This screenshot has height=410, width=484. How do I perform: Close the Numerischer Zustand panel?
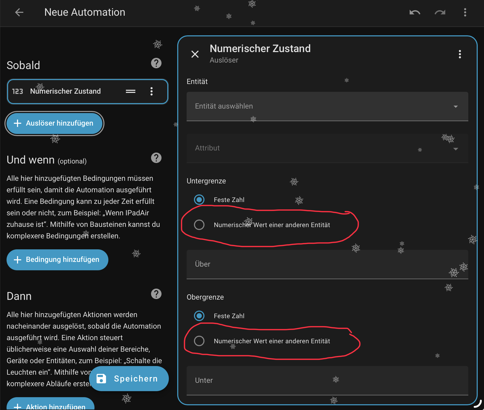pyautogui.click(x=195, y=54)
